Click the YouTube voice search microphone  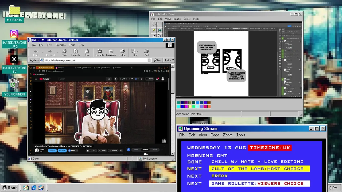[x=116, y=79]
